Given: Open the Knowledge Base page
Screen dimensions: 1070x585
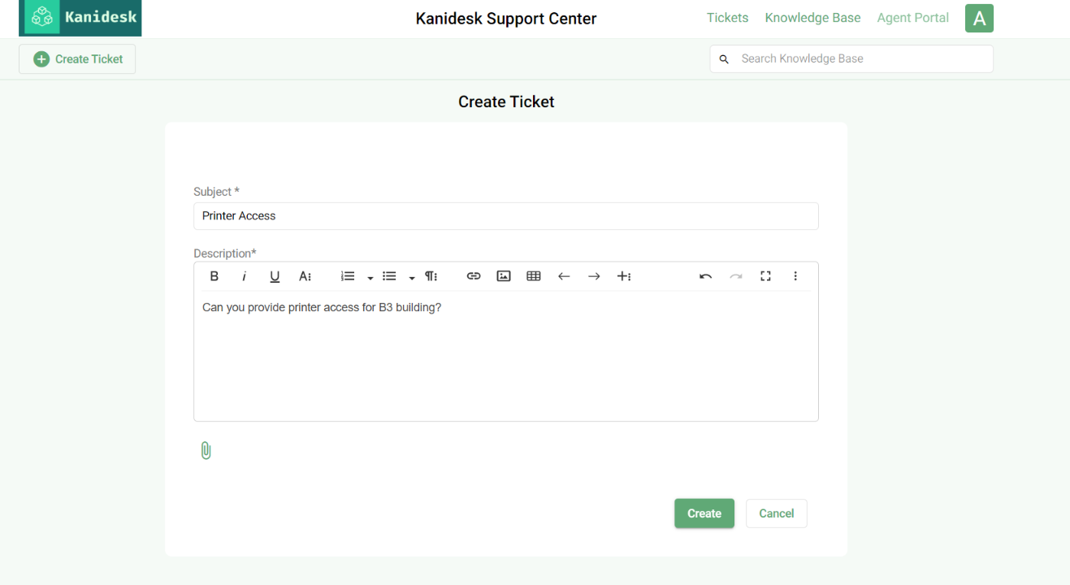Looking at the screenshot, I should coord(812,17).
